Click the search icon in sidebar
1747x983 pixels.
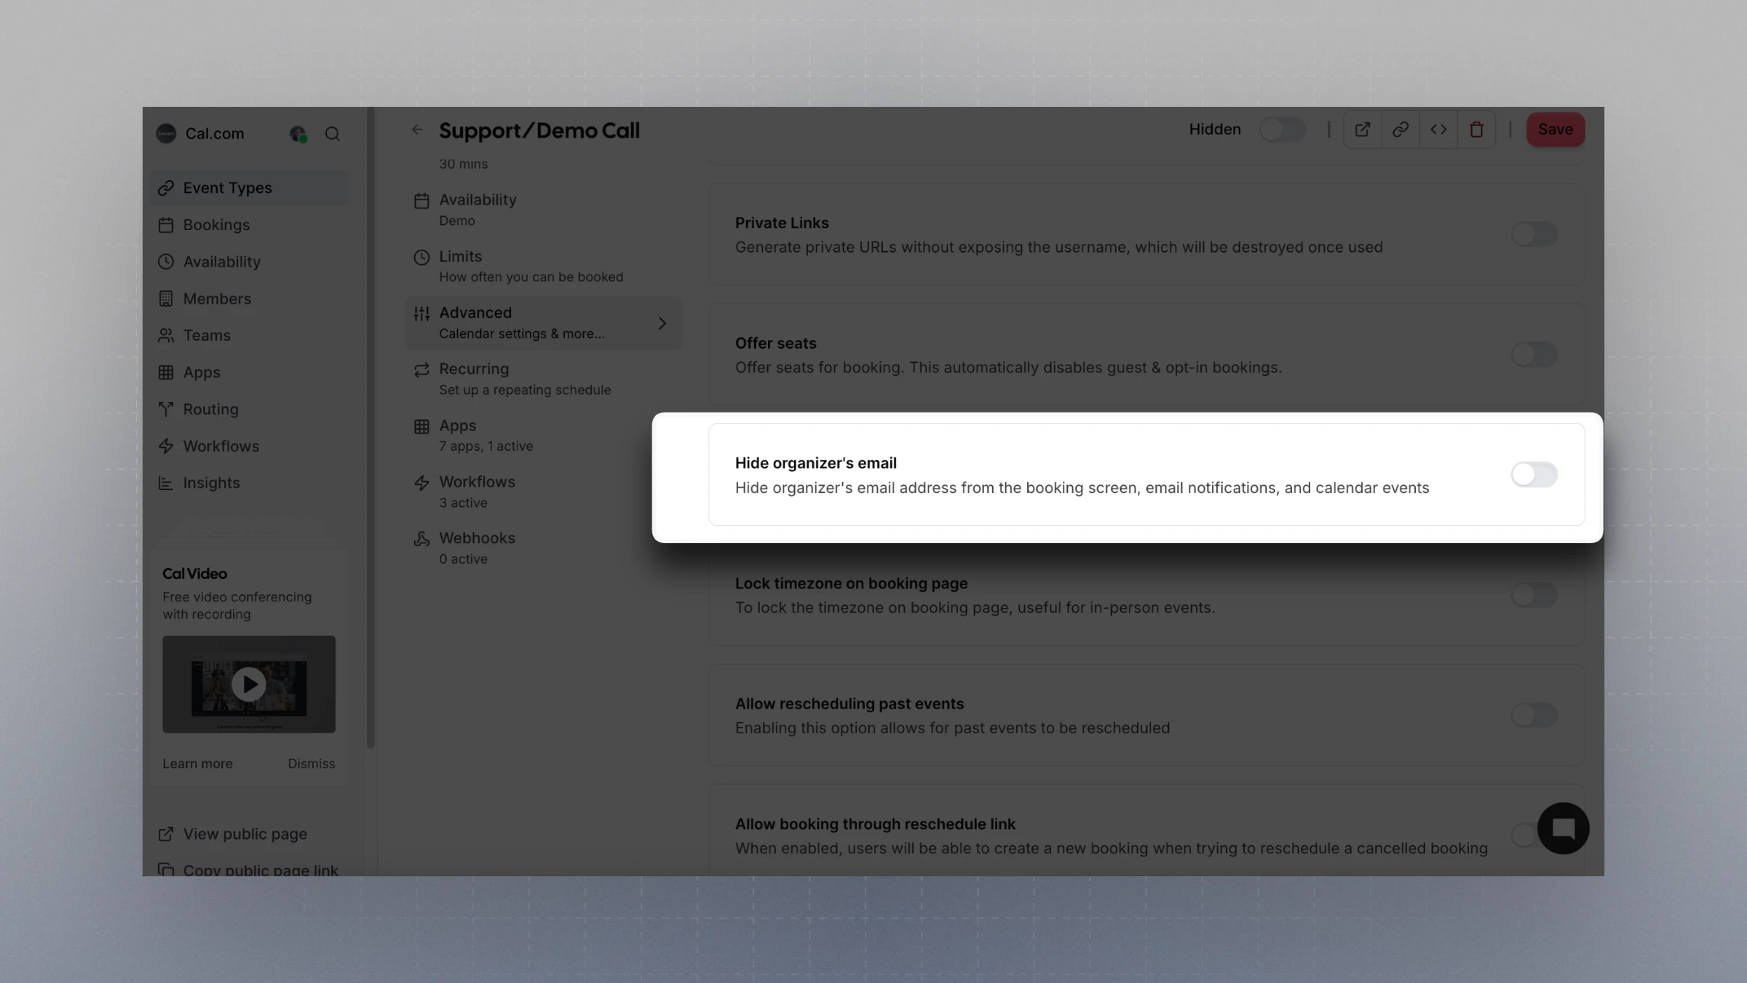333,134
